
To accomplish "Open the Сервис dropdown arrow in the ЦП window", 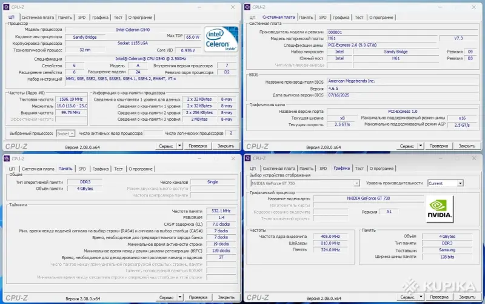I will tap(179, 146).
